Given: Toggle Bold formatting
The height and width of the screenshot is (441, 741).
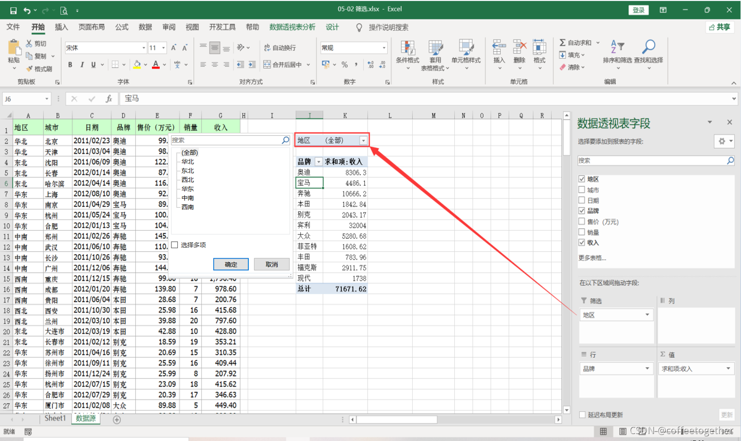Looking at the screenshot, I should pyautogui.click(x=70, y=64).
